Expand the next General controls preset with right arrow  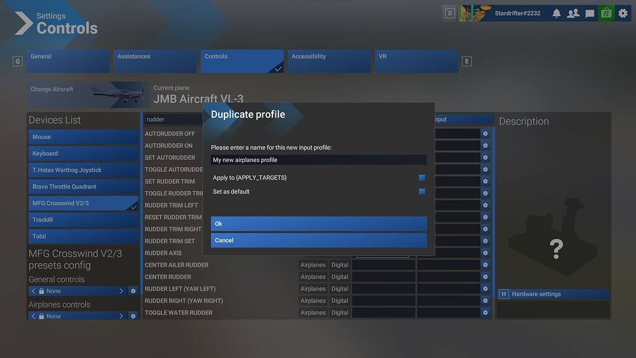click(x=122, y=290)
